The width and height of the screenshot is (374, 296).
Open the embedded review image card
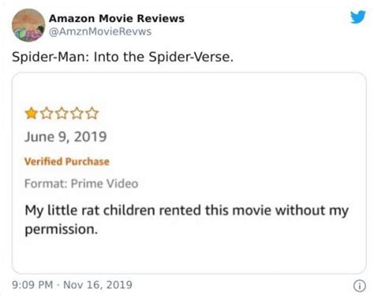(189, 173)
